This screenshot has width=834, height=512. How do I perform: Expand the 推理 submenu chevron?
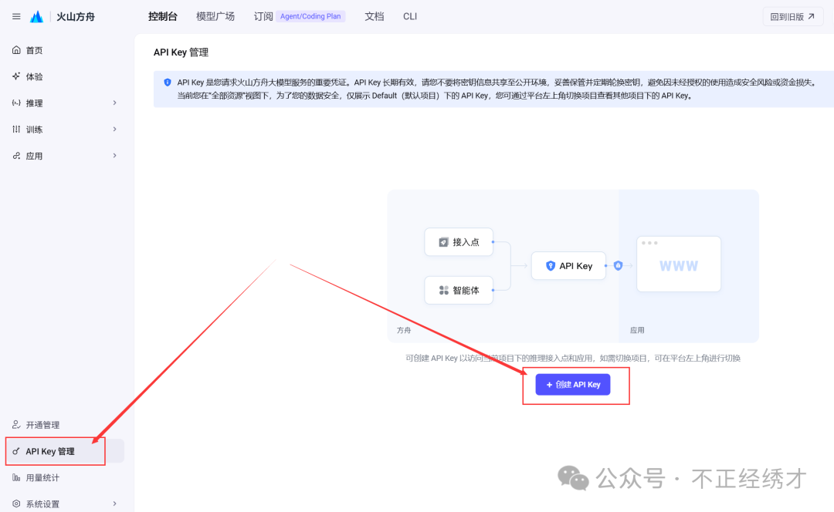[x=114, y=103]
